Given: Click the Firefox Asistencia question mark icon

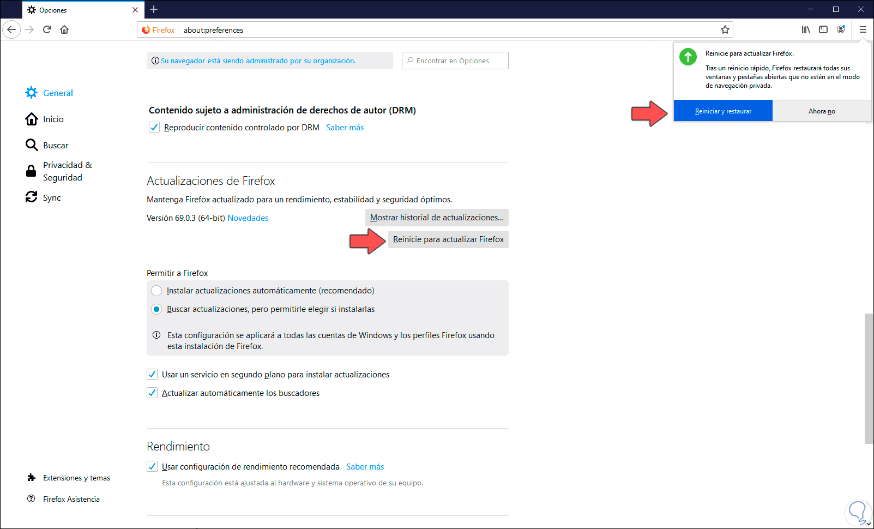Looking at the screenshot, I should point(31,499).
